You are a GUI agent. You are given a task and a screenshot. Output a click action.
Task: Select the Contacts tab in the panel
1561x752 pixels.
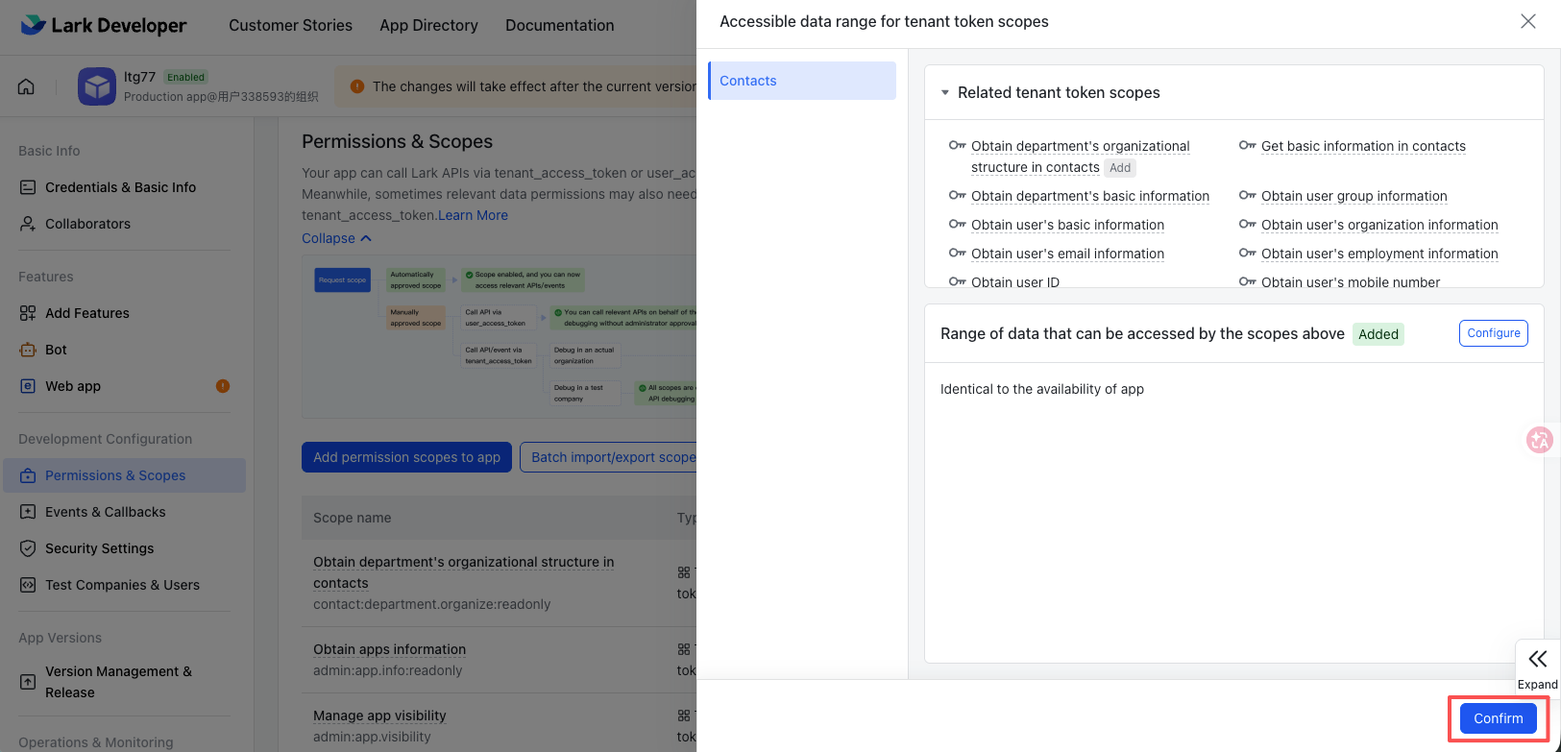[802, 81]
